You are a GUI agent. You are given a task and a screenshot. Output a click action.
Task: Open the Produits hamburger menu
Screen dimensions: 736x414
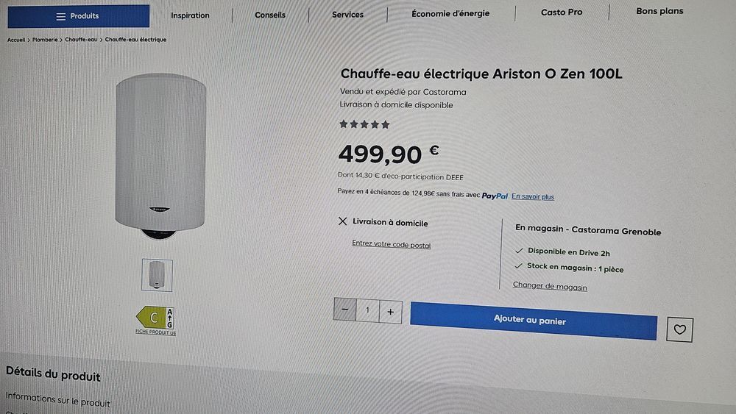(77, 16)
